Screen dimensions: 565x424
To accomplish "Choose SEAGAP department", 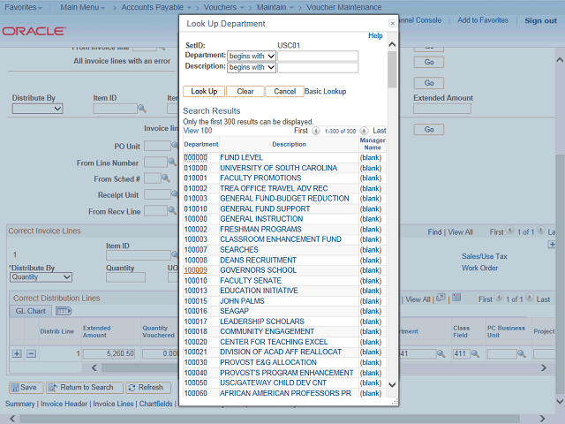I will [234, 311].
